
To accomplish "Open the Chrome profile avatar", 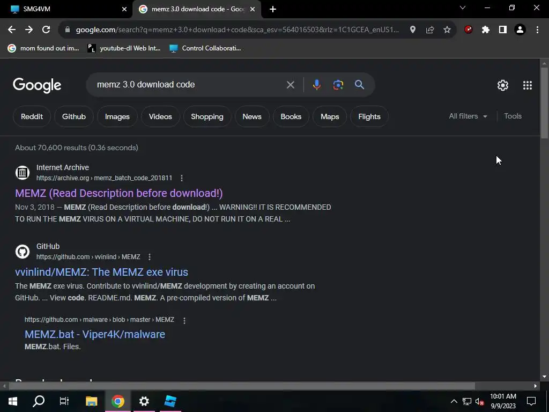I will pos(520,30).
